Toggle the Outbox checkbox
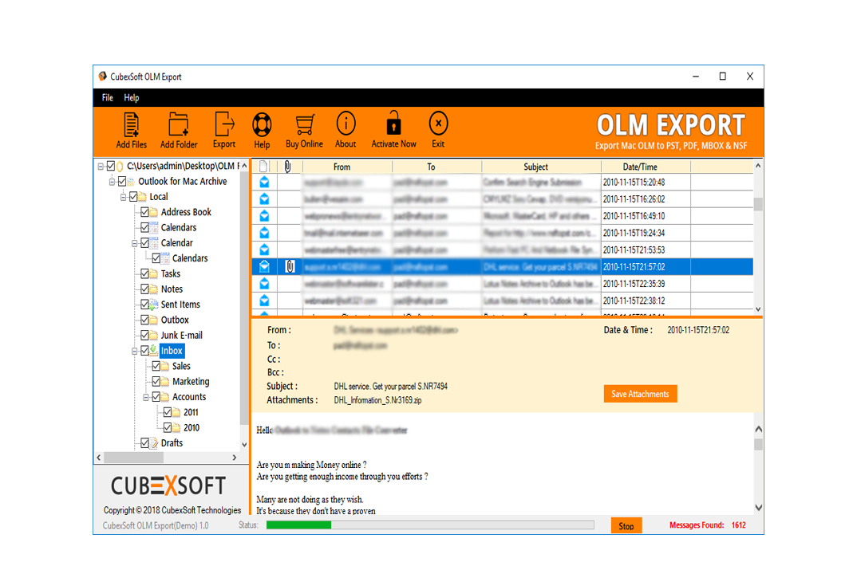The width and height of the screenshot is (857, 566). click(145, 320)
